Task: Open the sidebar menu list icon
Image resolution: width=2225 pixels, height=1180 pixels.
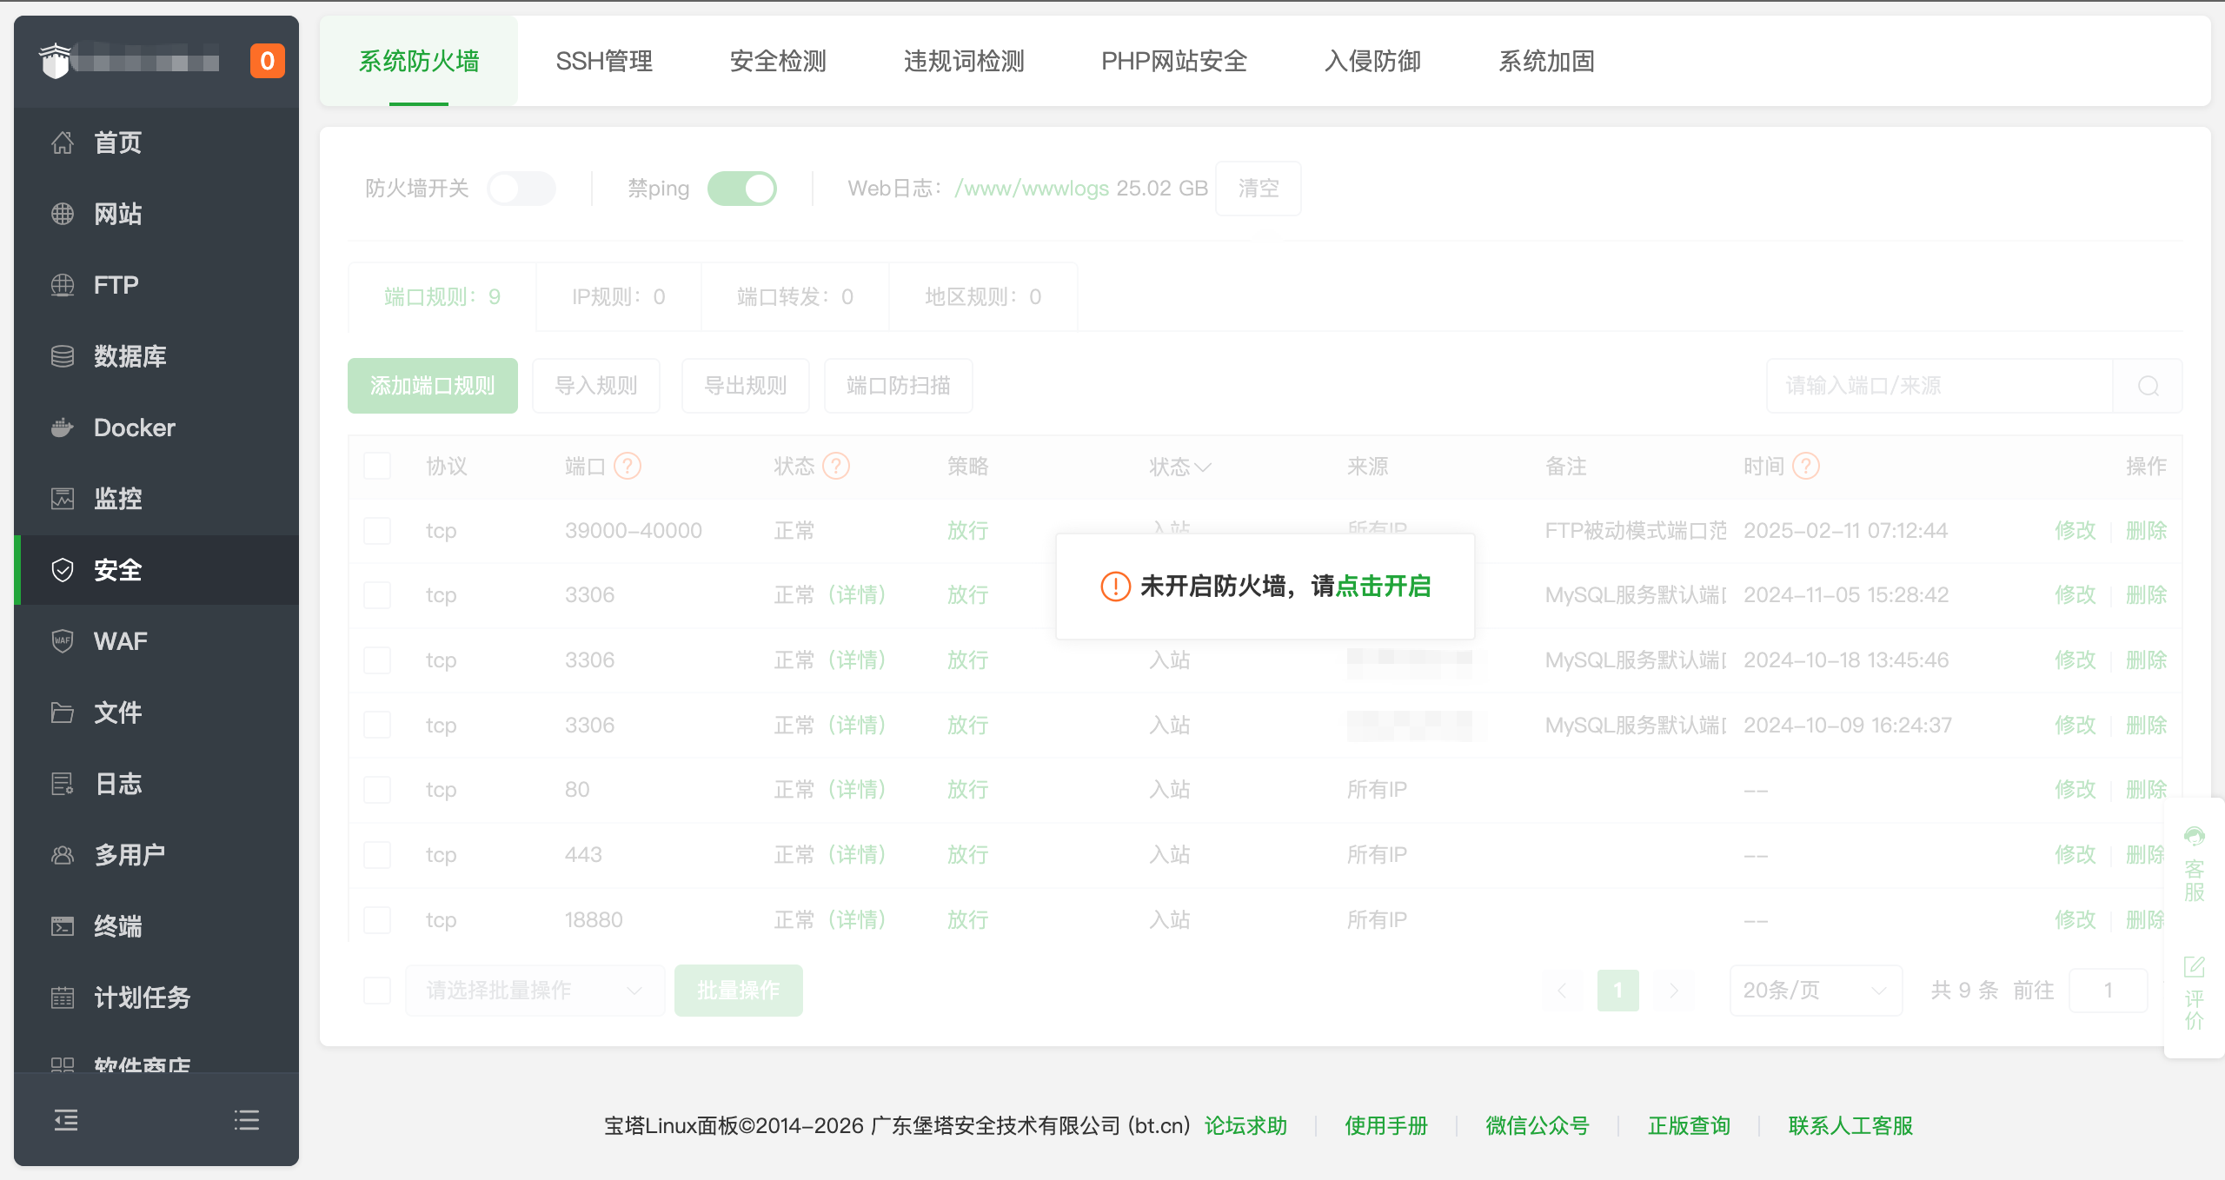Action: [x=247, y=1120]
